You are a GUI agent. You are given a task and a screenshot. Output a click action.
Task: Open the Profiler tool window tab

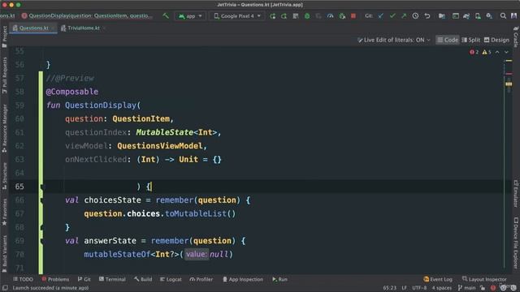(201, 279)
